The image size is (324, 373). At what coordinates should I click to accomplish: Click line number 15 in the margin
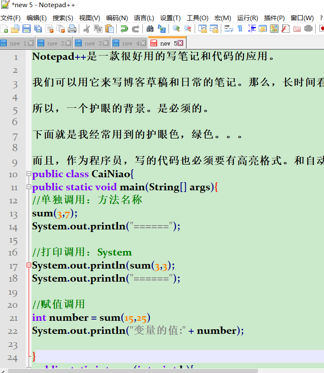[x=13, y=241]
